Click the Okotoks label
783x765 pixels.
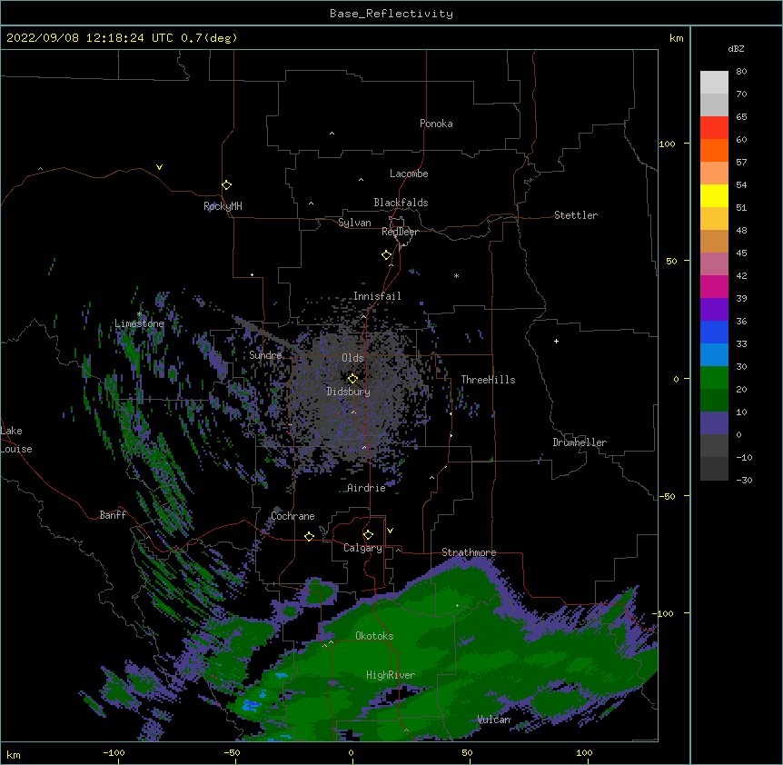tap(374, 636)
